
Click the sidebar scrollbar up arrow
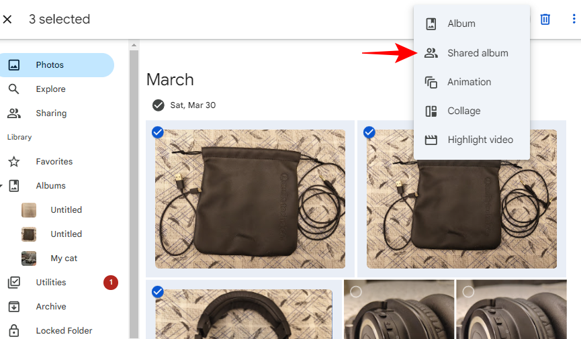coord(134,45)
